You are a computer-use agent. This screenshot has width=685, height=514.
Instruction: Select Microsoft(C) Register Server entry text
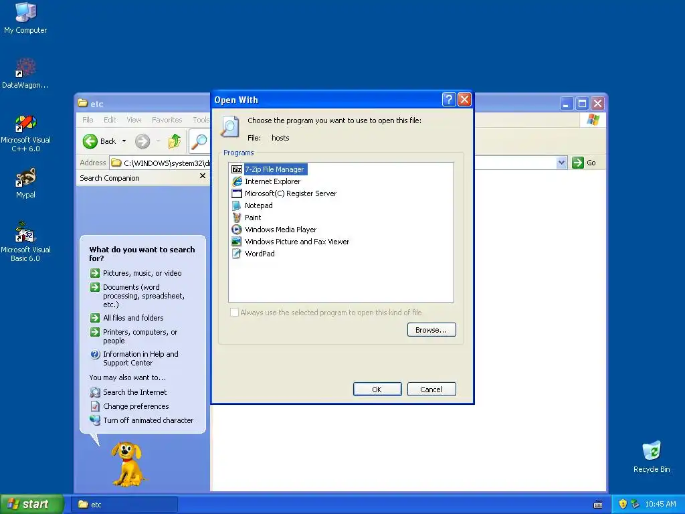pyautogui.click(x=290, y=193)
